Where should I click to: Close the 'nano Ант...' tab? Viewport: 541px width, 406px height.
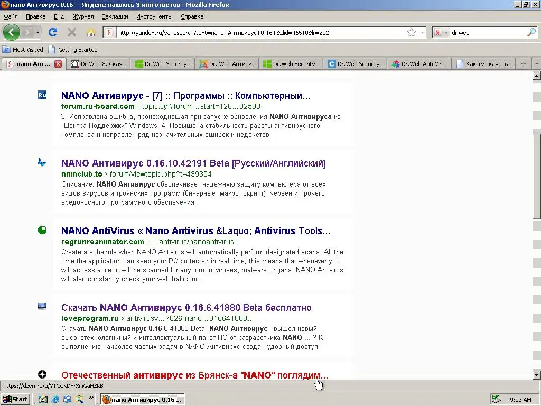tap(58, 64)
